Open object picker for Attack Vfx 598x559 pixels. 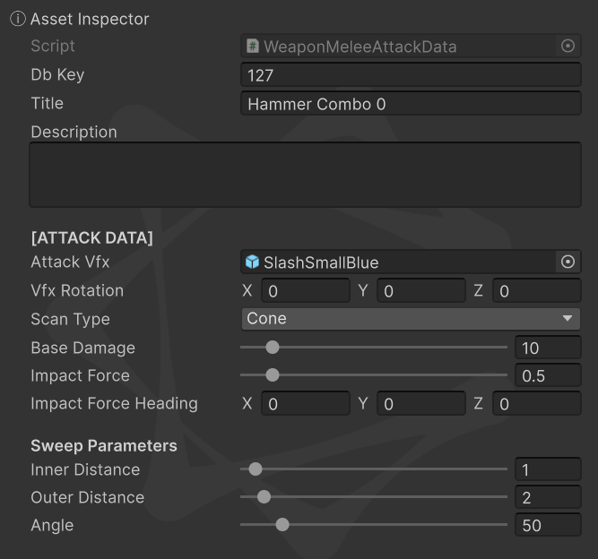568,262
